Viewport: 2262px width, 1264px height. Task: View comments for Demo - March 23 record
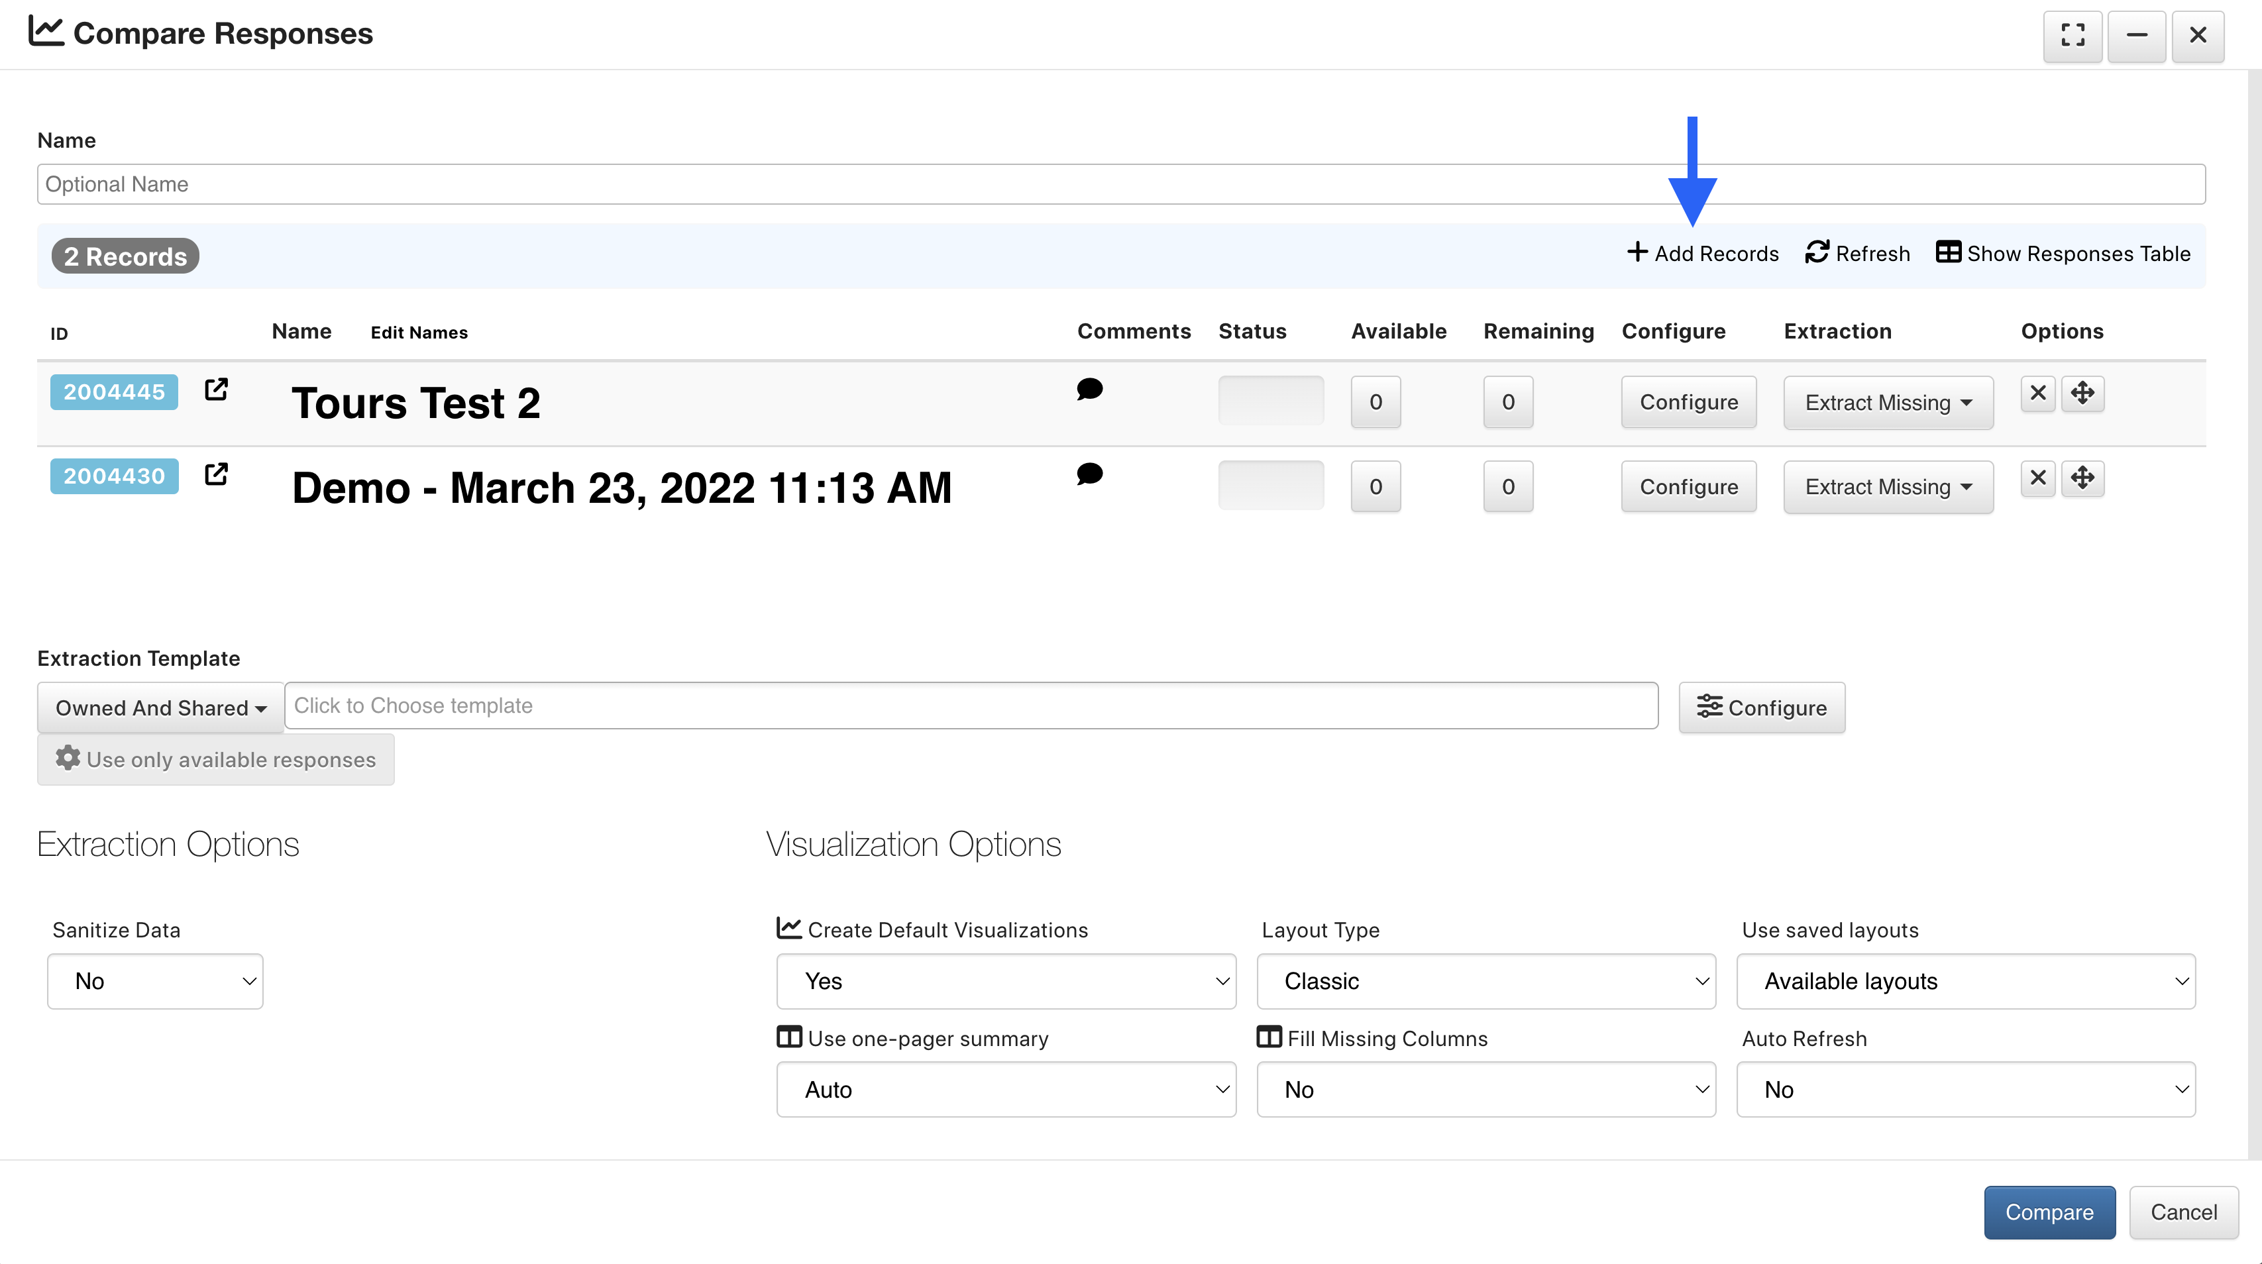pyautogui.click(x=1090, y=474)
